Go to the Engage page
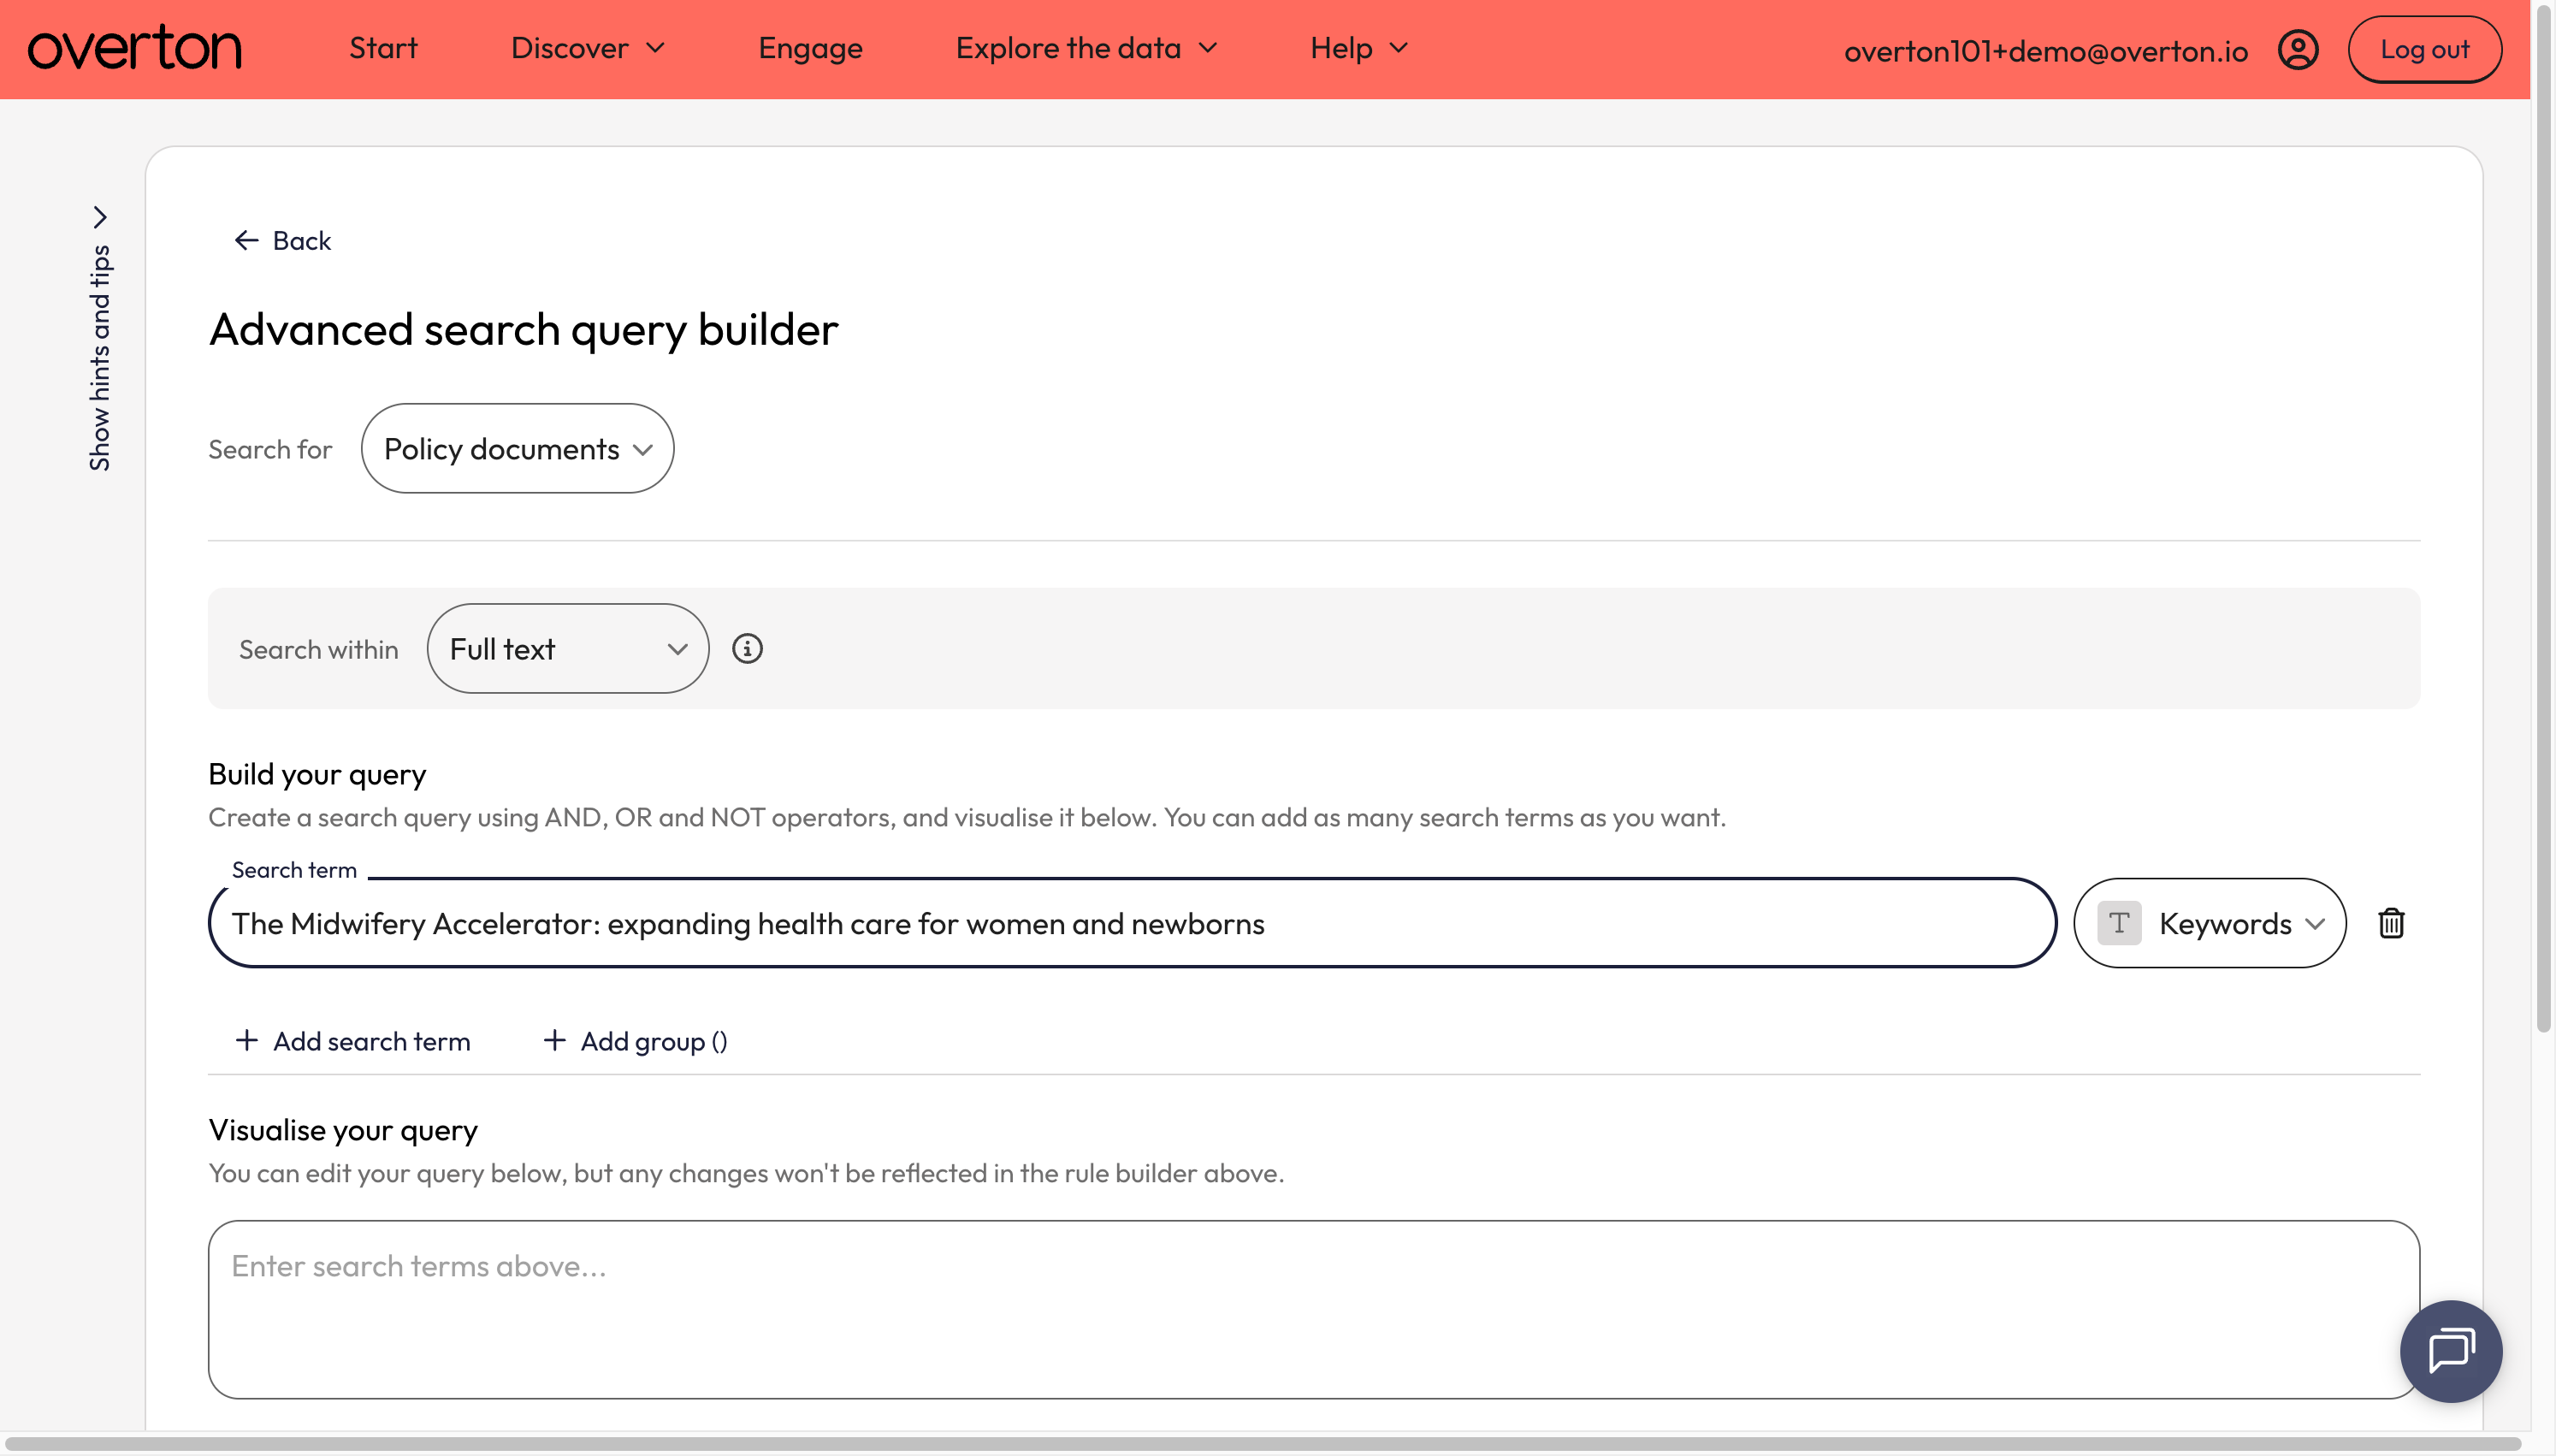2556x1456 pixels. [x=810, y=48]
